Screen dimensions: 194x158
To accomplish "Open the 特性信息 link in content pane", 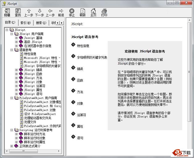I will point(83,46).
